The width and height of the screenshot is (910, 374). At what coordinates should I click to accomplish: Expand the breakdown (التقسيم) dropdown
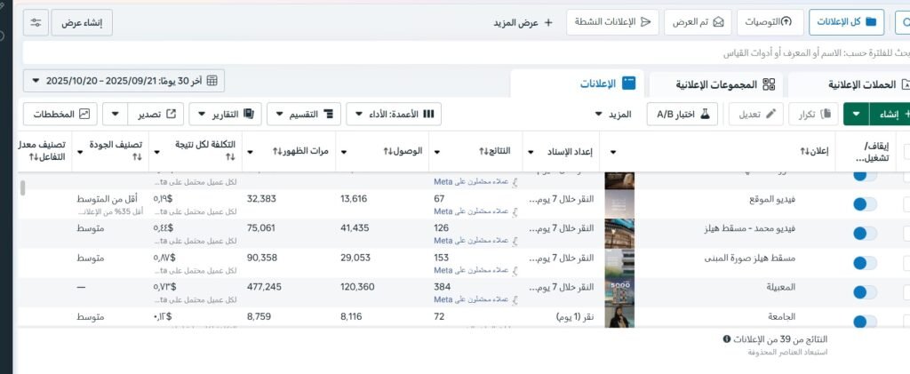pyautogui.click(x=304, y=115)
